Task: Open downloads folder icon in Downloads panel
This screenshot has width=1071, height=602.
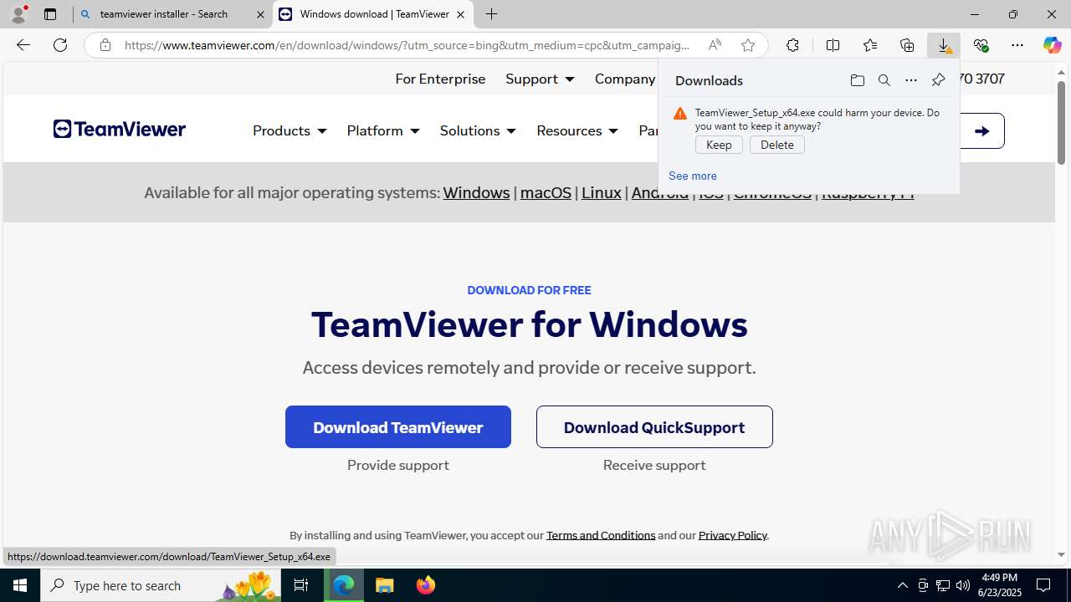Action: 857,80
